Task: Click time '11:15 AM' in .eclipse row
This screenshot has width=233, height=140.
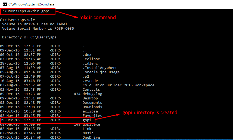Action: [x=33, y=59]
